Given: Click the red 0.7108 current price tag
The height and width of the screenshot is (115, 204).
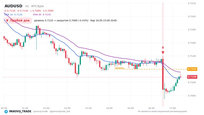Looking at the screenshot, I should (192, 77).
